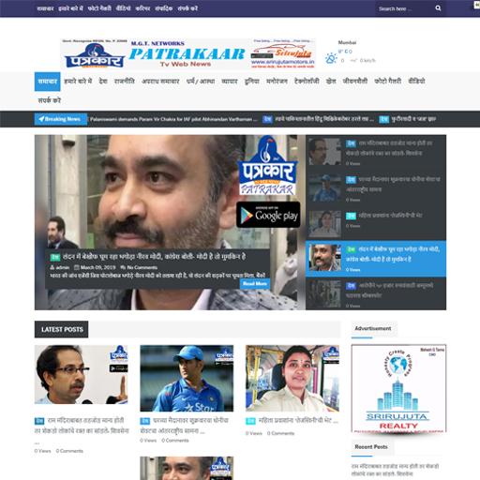Open दुनिया in the main navigation

coord(252,82)
